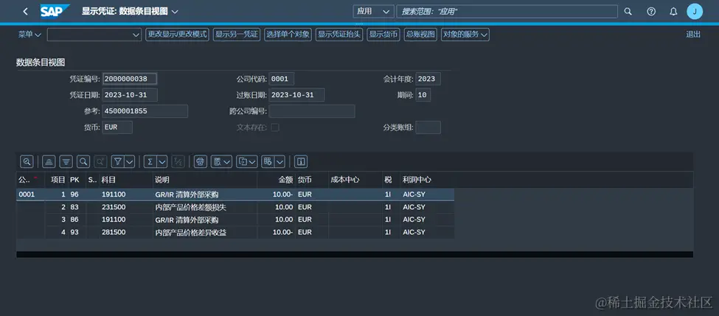Click the Total sigma icon
Screen dimensions: 719x316
pos(150,161)
